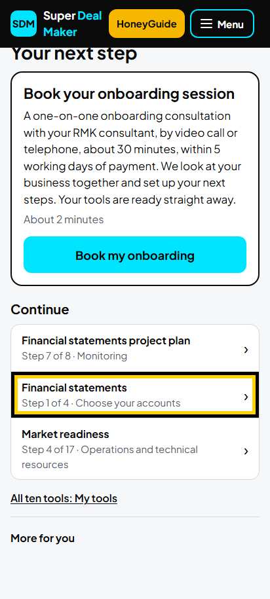
Task: Follow the All ten tools: My tools link
Action: [x=64, y=498]
